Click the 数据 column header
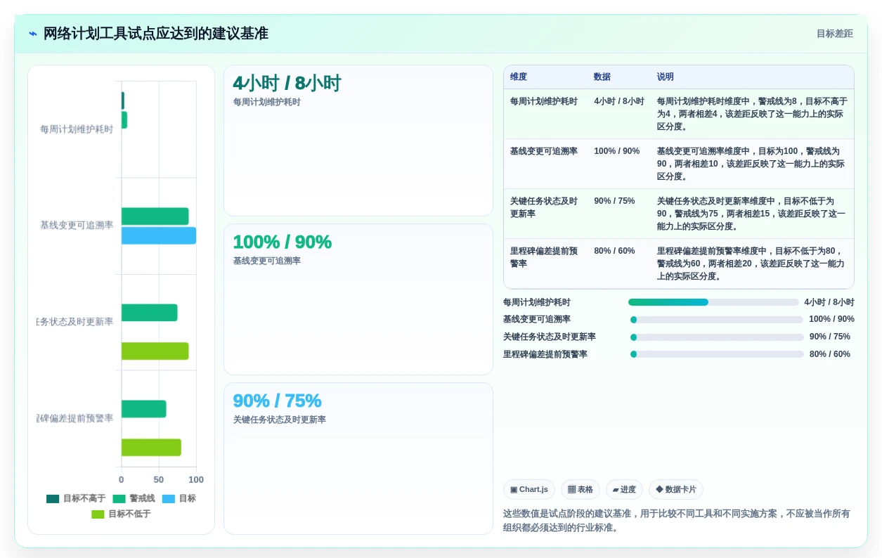882x558 pixels. coord(602,77)
